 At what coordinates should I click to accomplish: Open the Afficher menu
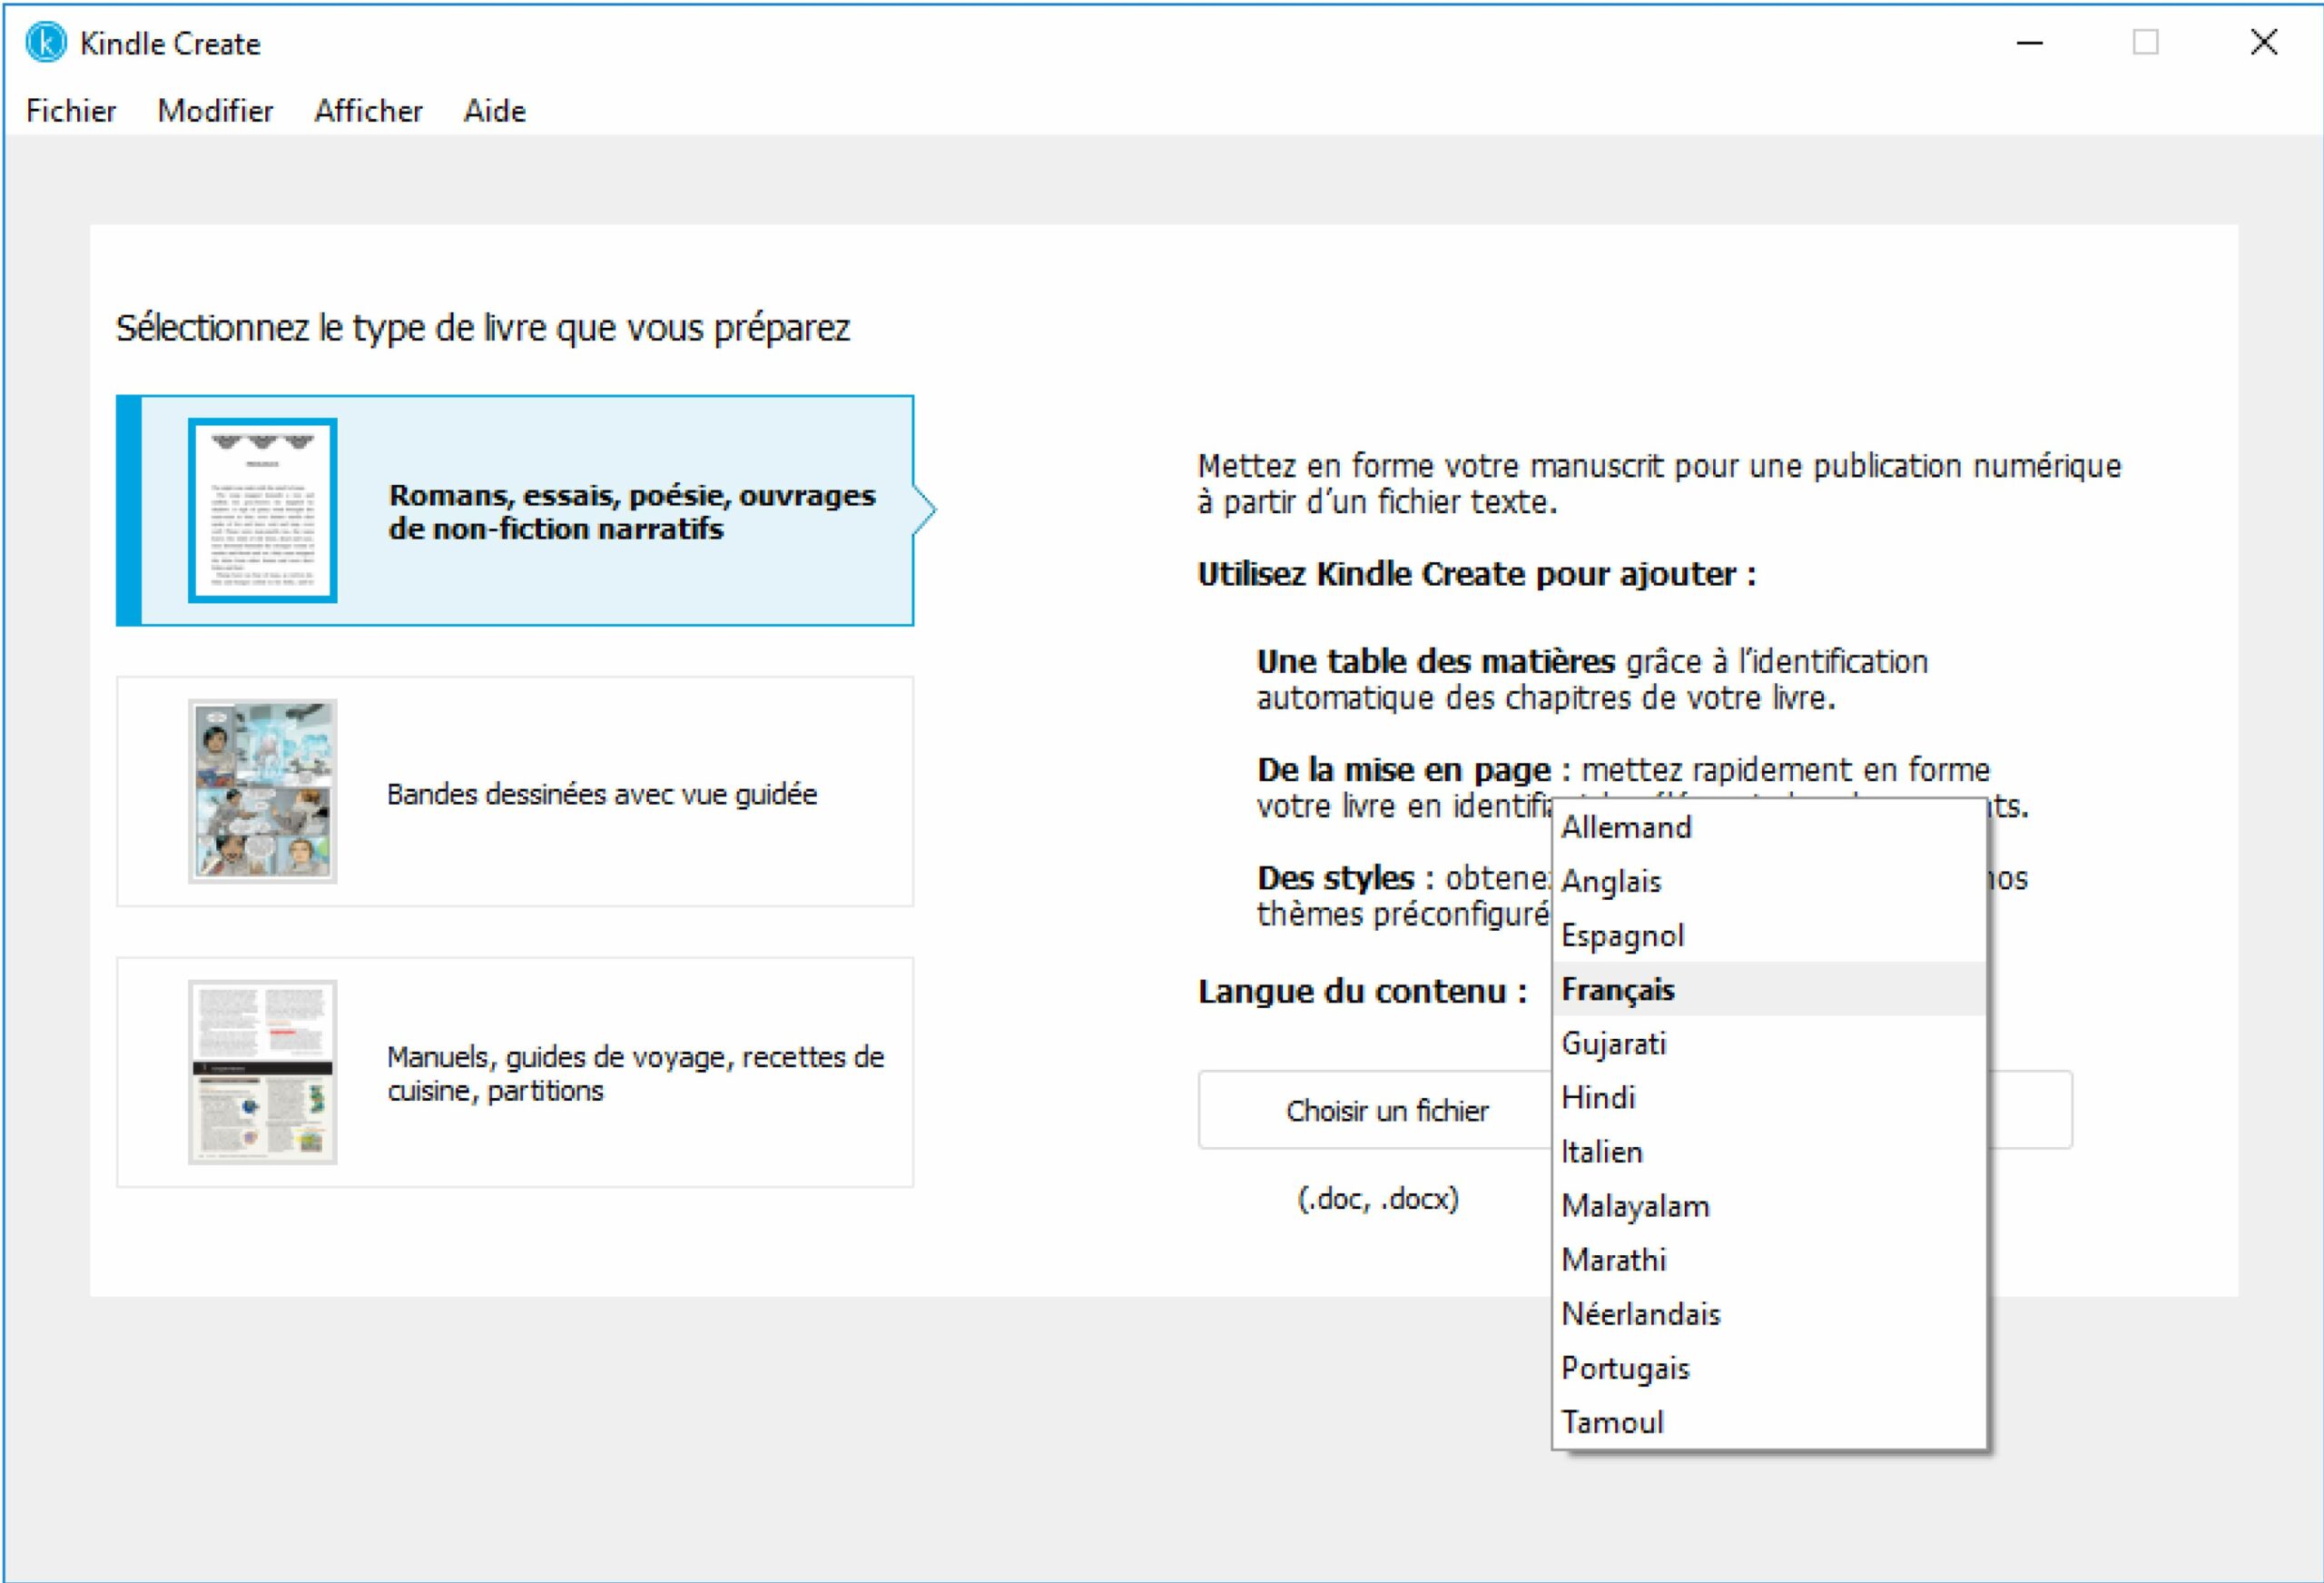coord(368,111)
